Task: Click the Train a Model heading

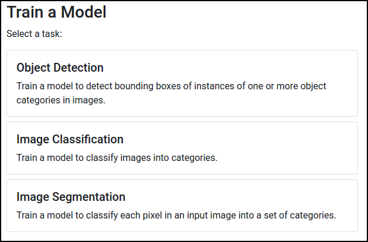Action: pos(57,12)
